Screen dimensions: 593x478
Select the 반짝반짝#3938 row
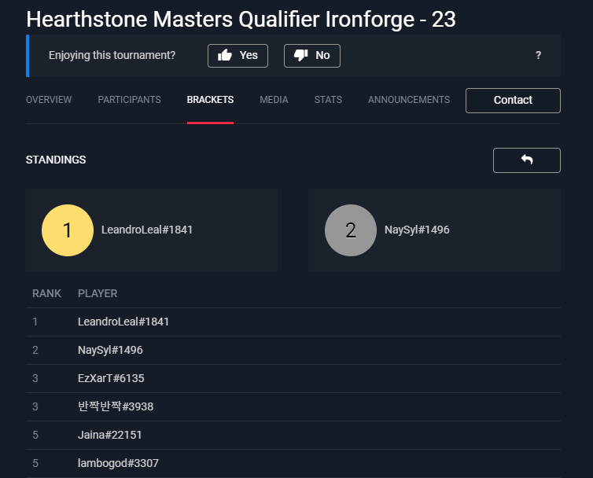pos(293,407)
